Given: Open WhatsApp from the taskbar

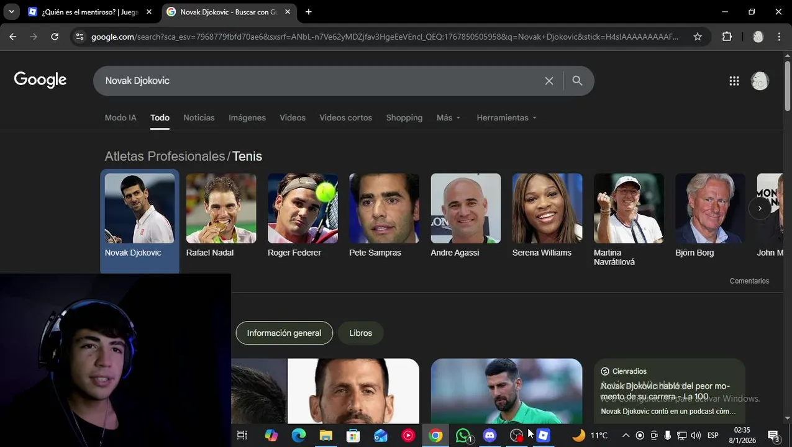Looking at the screenshot, I should 463,435.
